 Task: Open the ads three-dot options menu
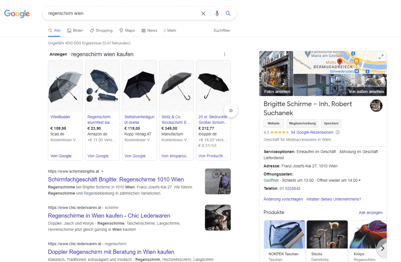225,54
